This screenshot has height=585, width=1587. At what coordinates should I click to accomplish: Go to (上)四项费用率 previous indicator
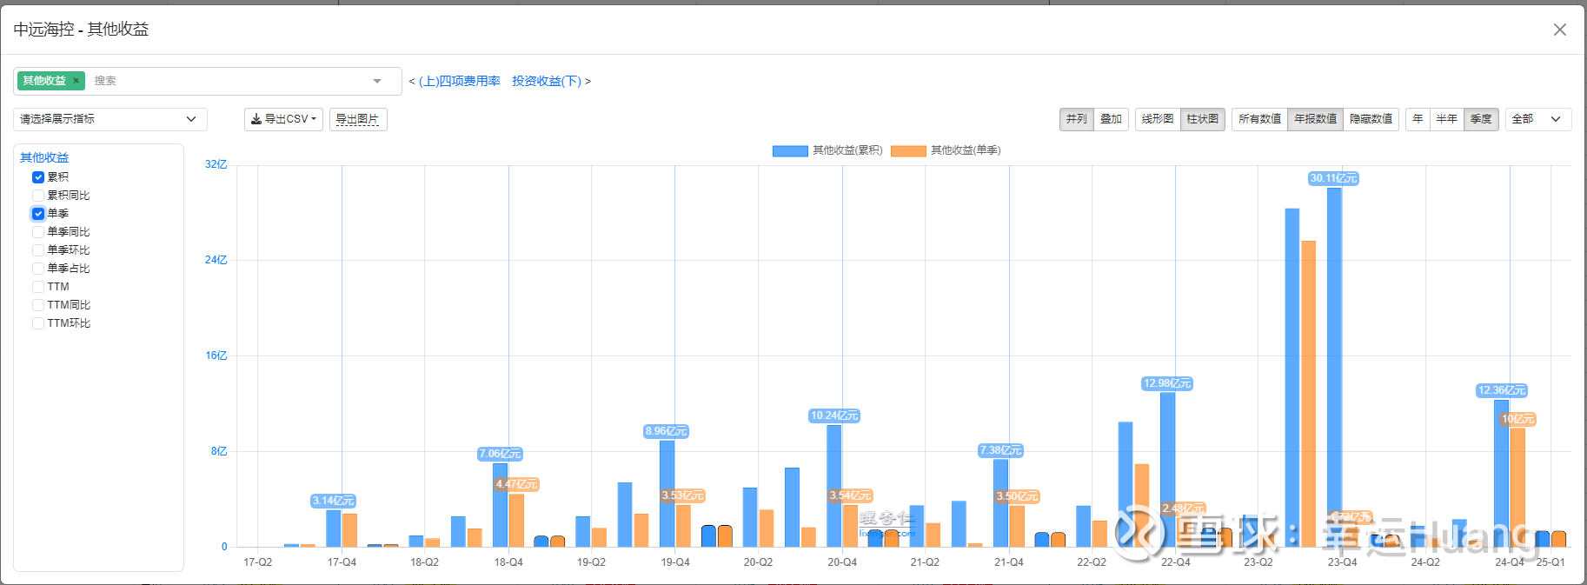[460, 81]
